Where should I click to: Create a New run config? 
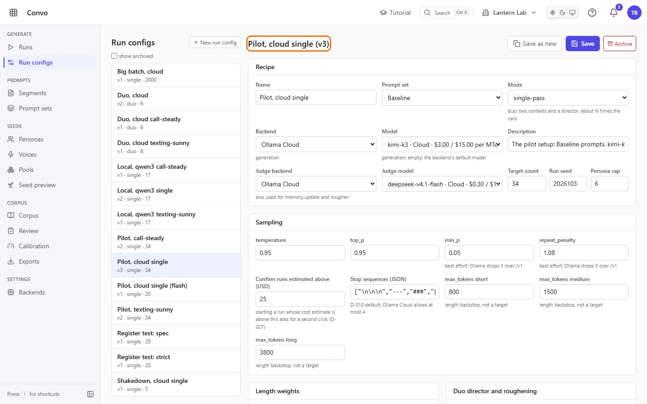215,42
